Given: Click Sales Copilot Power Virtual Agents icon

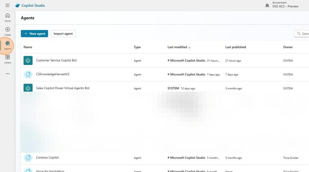Looking at the screenshot, I should tap(28, 88).
